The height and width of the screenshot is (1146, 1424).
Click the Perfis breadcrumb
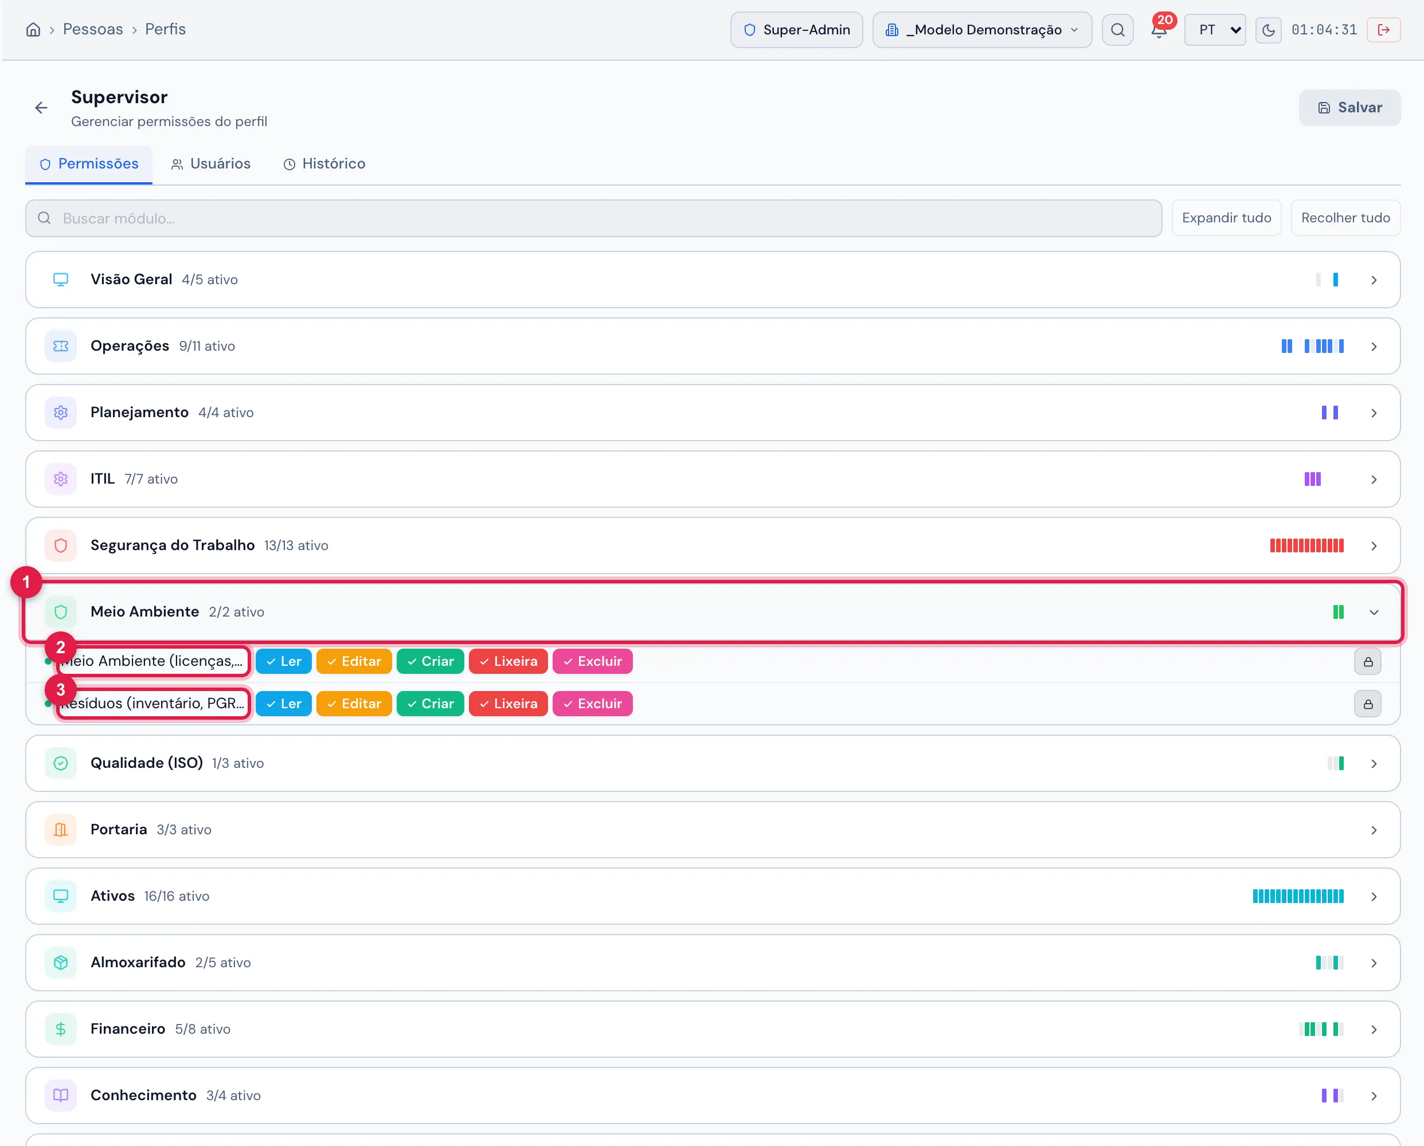(165, 29)
